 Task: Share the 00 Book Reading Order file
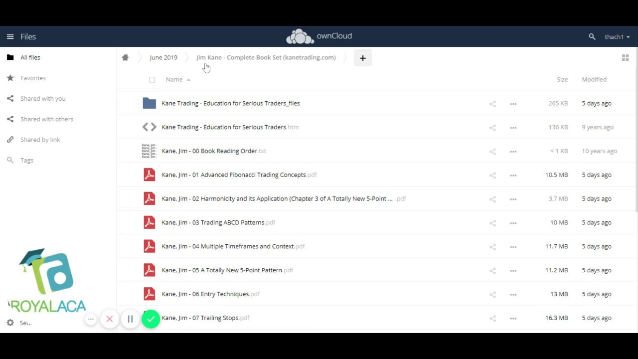coord(492,152)
